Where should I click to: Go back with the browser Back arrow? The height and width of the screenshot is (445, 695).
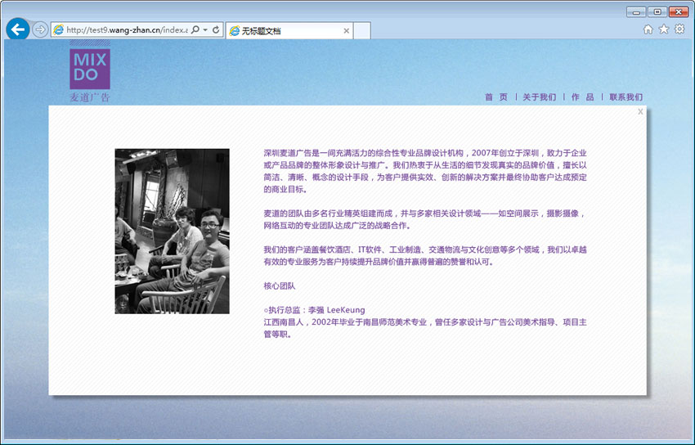tap(18, 29)
